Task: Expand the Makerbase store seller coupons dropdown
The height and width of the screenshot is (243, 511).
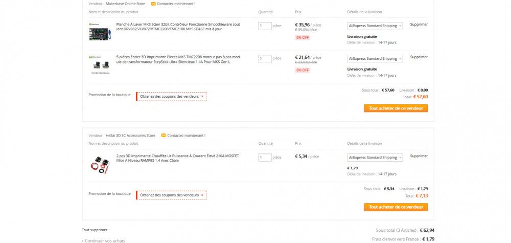Action: pos(172,96)
